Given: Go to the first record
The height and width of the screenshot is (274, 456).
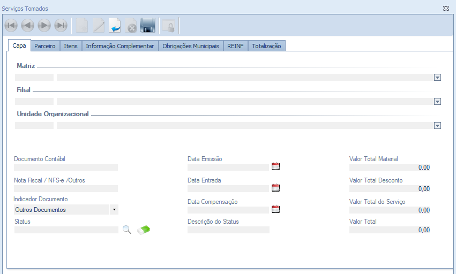Looking at the screenshot, I should pos(11,26).
